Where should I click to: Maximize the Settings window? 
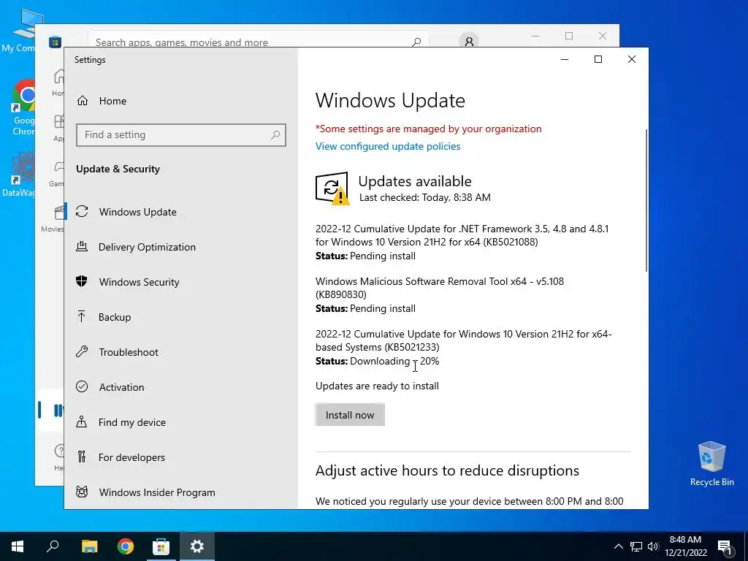click(598, 59)
